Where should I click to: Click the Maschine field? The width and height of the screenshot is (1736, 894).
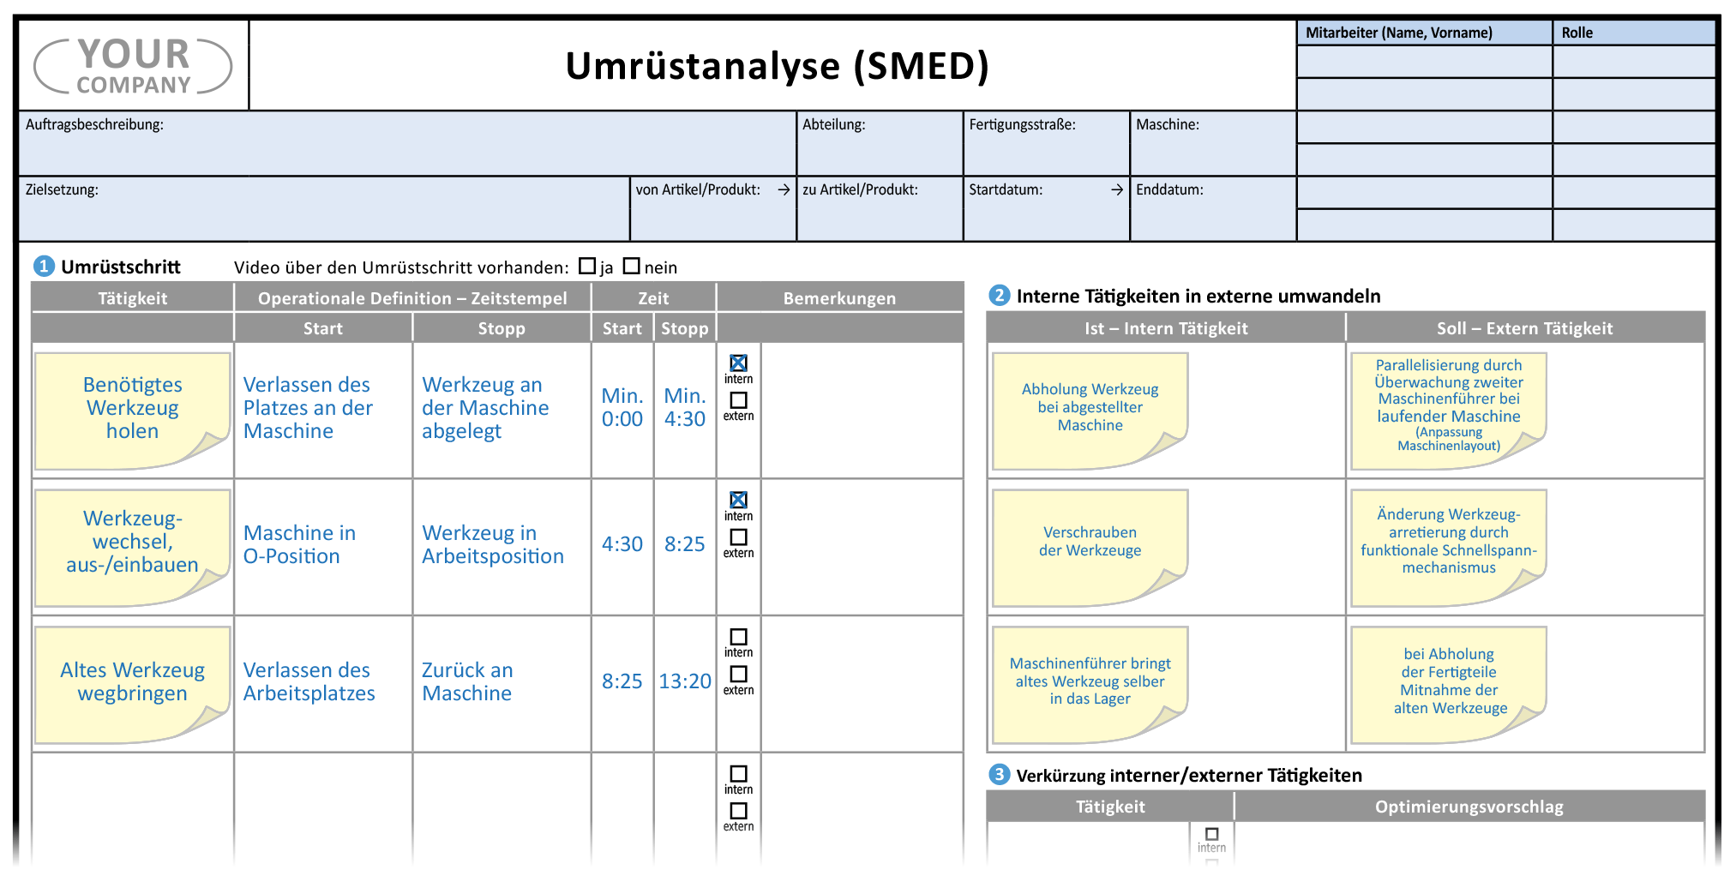(1213, 143)
